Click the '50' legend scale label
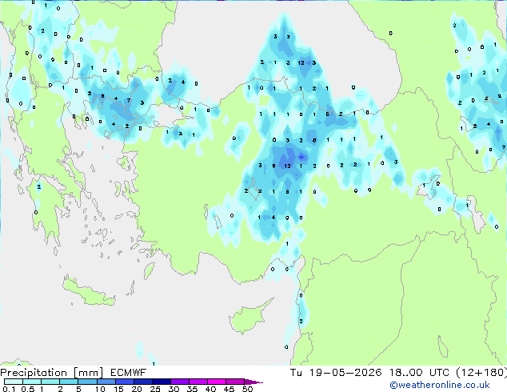This screenshot has width=507, height=392. (247, 389)
